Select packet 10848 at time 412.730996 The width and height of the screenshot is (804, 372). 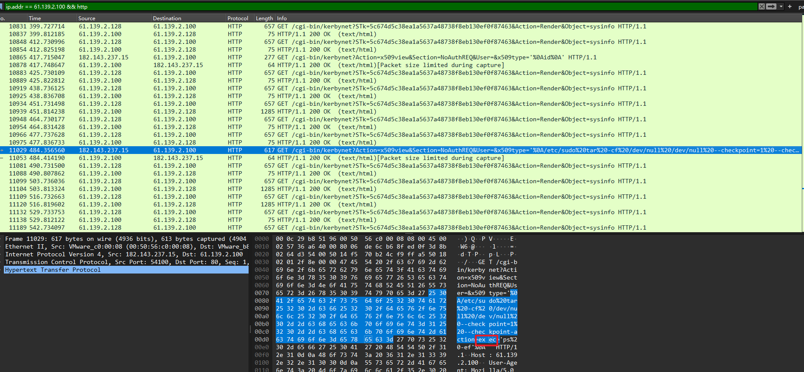pyautogui.click(x=401, y=42)
